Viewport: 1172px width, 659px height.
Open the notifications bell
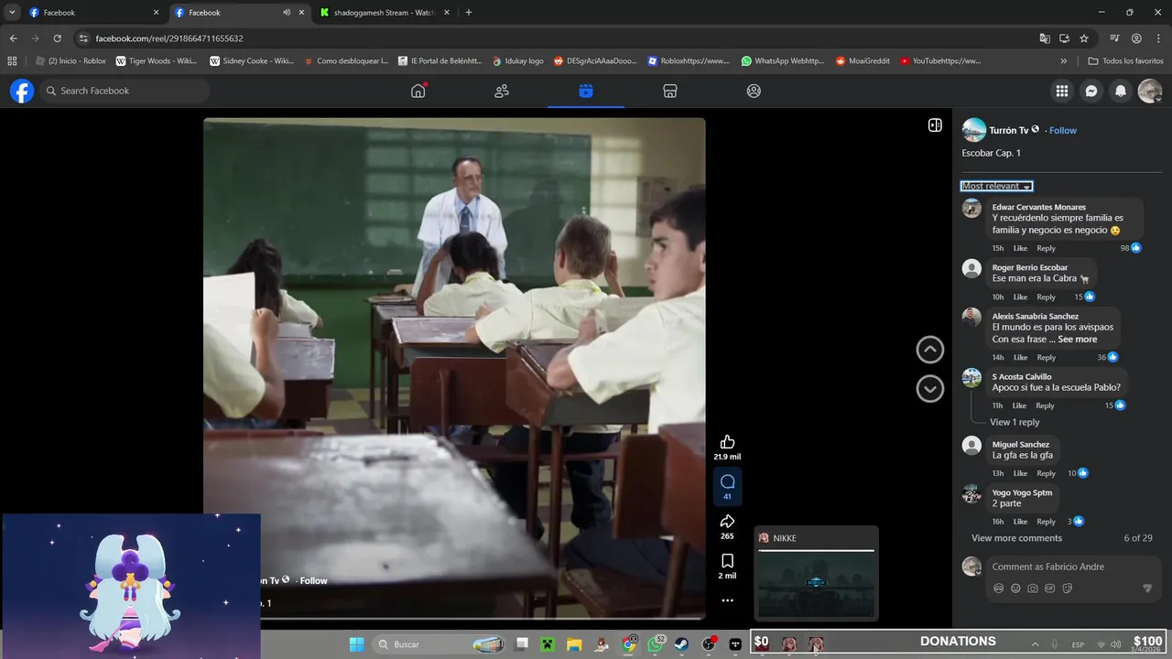pos(1121,91)
